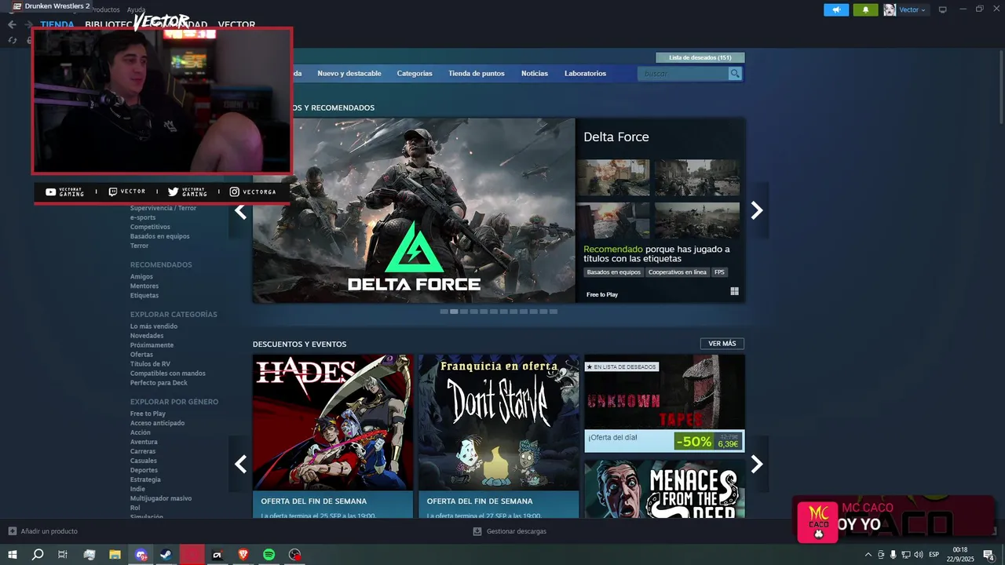Open Windows taskbar search magnifier
The height and width of the screenshot is (565, 1005).
point(38,555)
